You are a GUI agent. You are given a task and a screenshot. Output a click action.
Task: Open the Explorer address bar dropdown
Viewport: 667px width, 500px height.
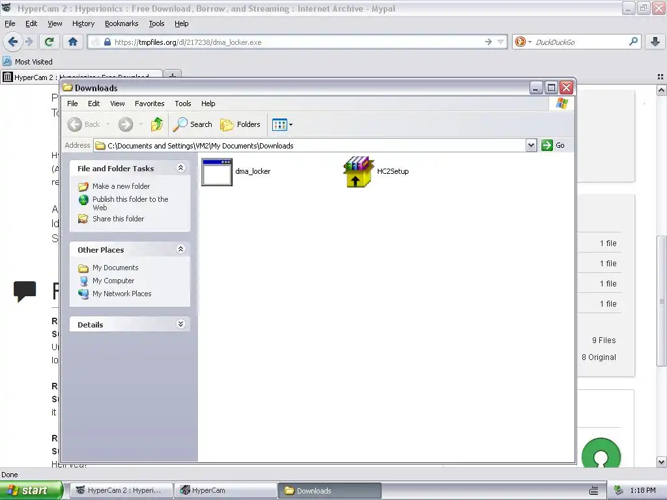(x=531, y=145)
